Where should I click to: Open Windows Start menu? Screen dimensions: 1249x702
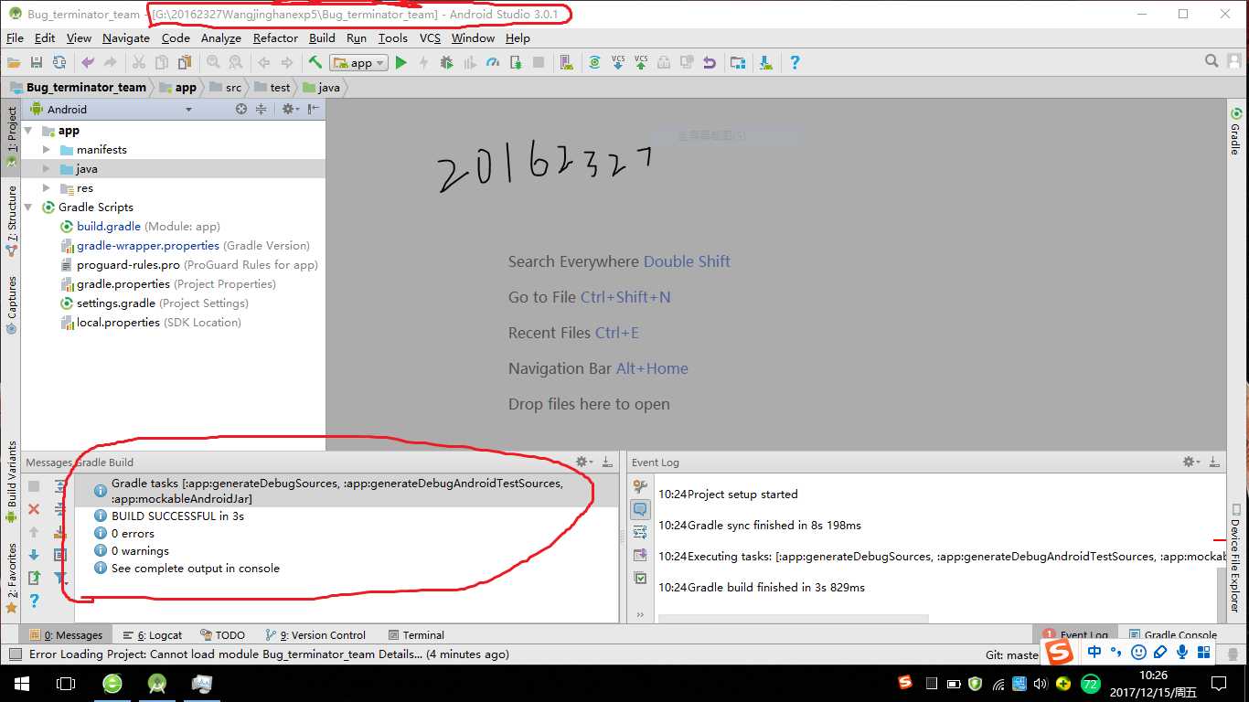point(22,683)
